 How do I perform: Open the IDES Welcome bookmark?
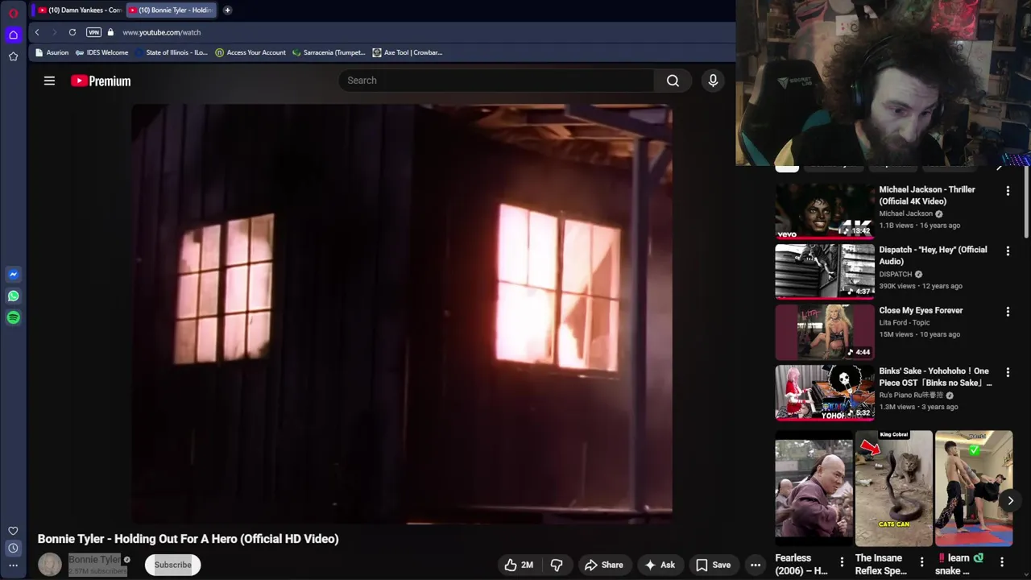tap(101, 52)
